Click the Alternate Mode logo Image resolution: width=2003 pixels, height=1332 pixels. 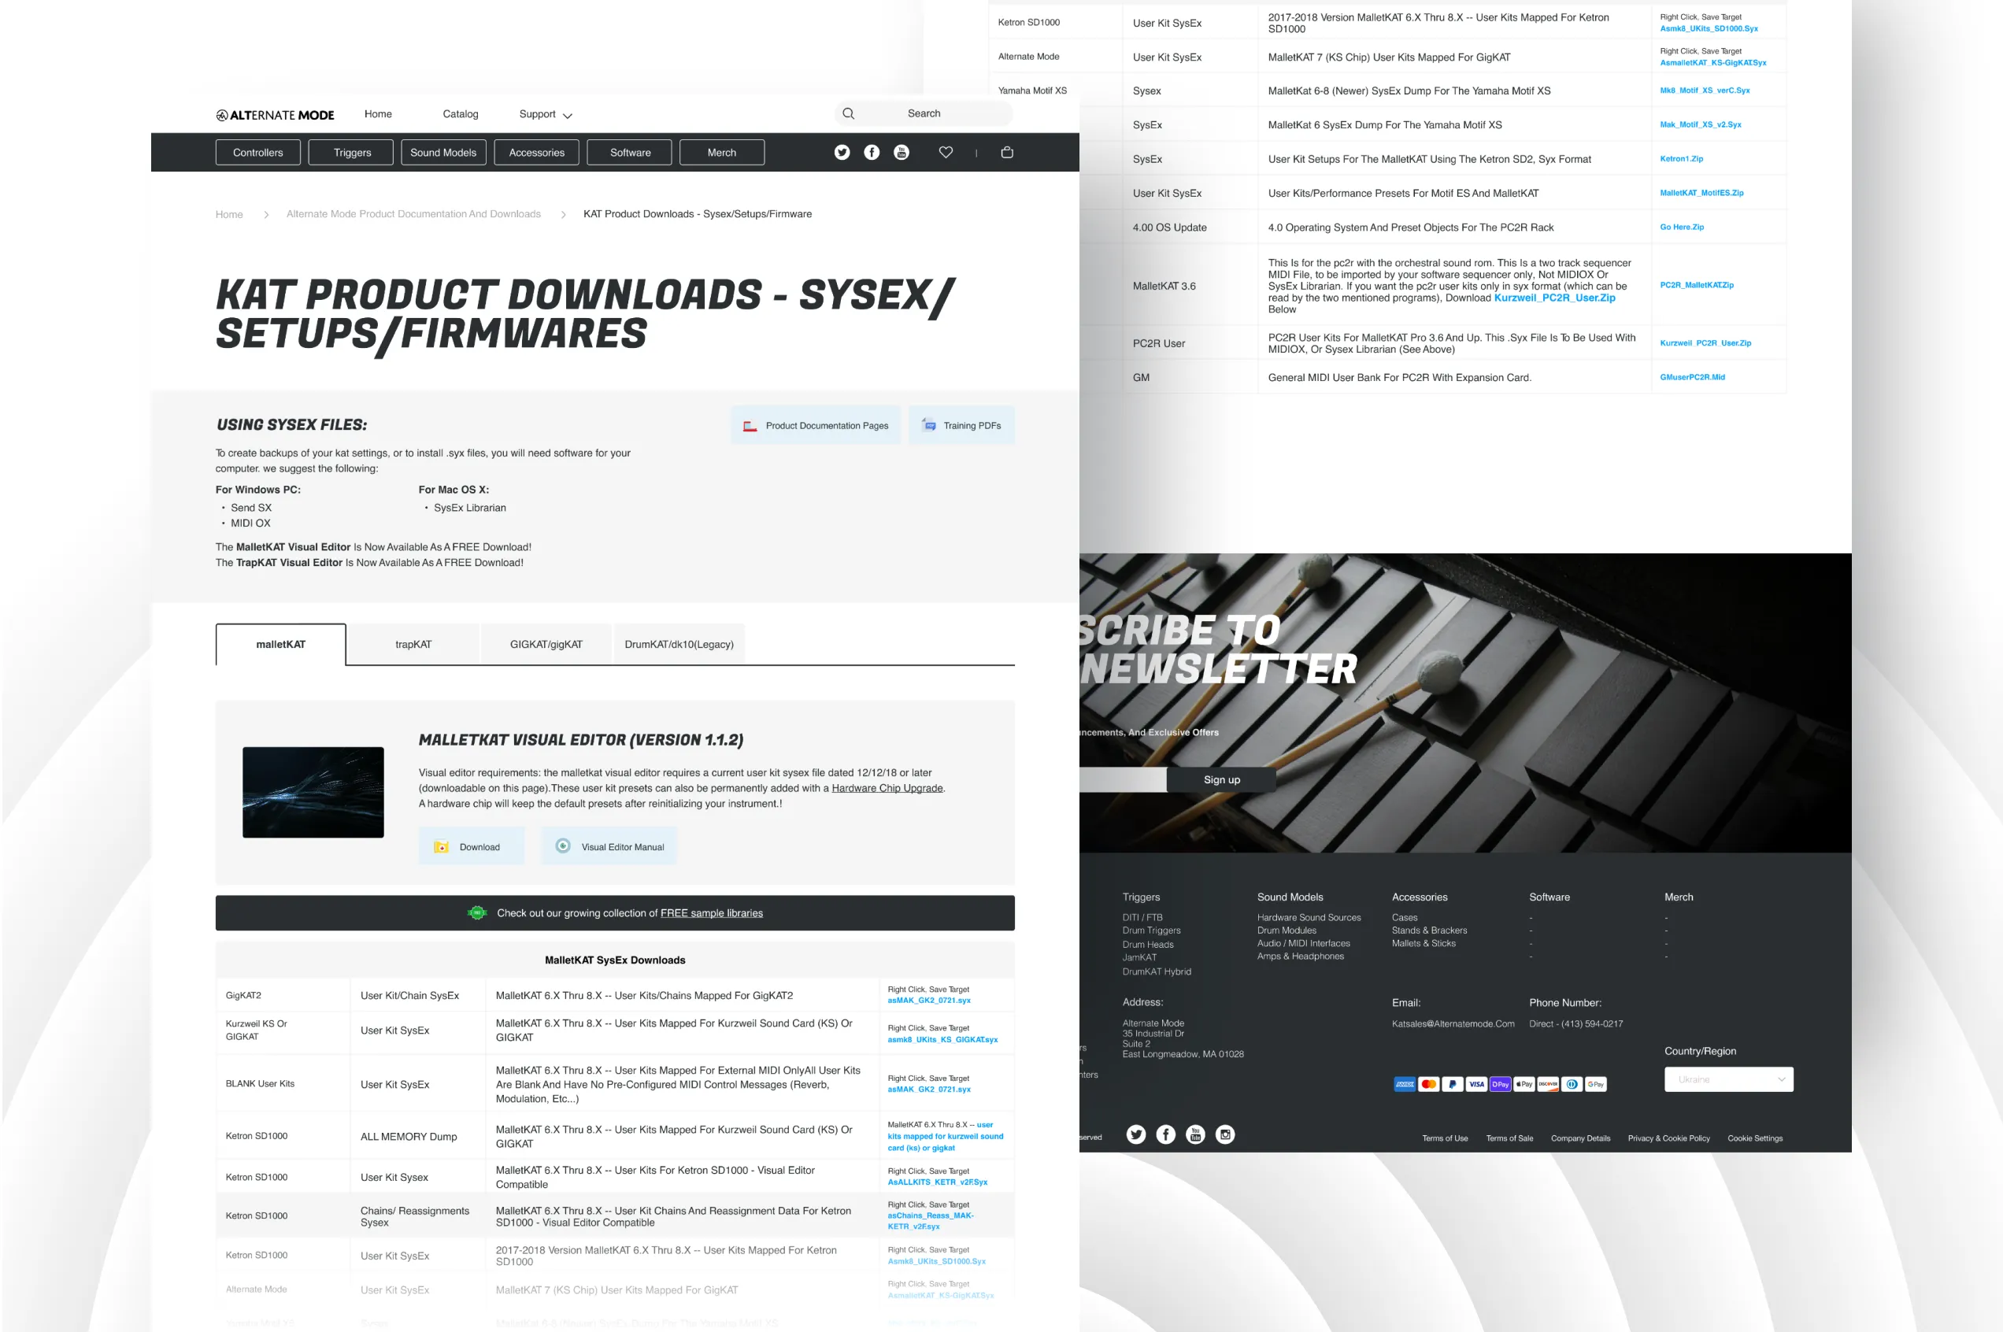click(274, 115)
